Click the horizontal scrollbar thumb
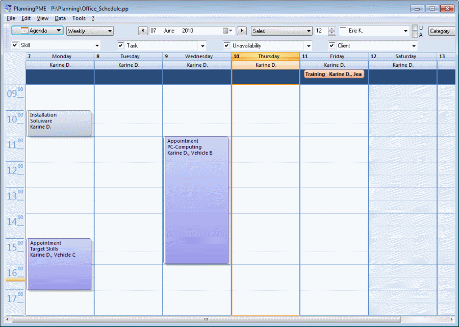The height and width of the screenshot is (327, 459). 206,319
